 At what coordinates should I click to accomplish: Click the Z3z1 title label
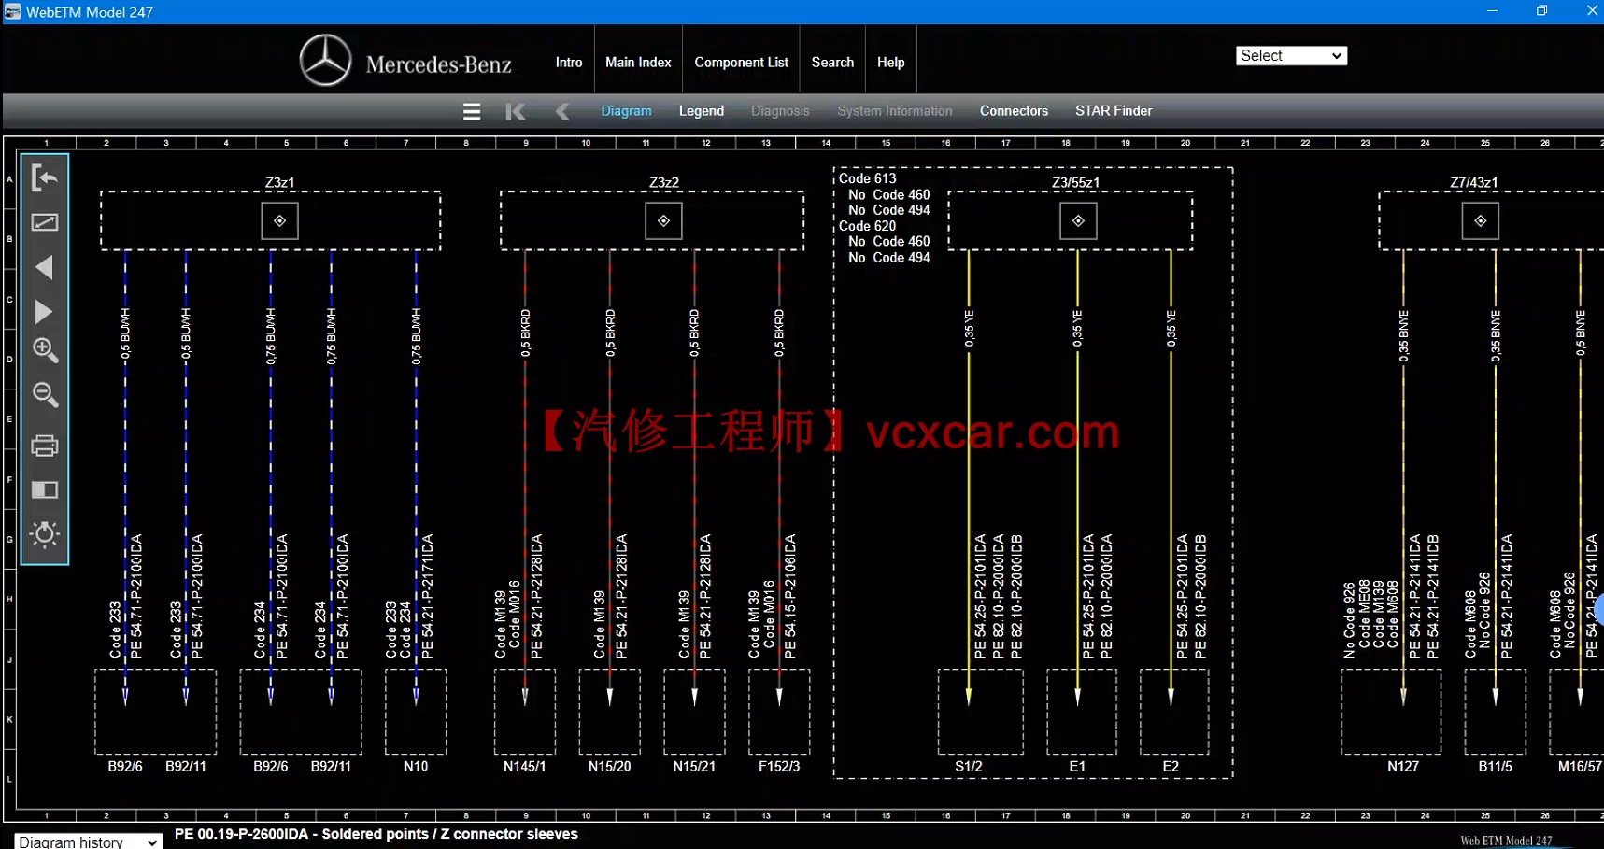point(279,183)
